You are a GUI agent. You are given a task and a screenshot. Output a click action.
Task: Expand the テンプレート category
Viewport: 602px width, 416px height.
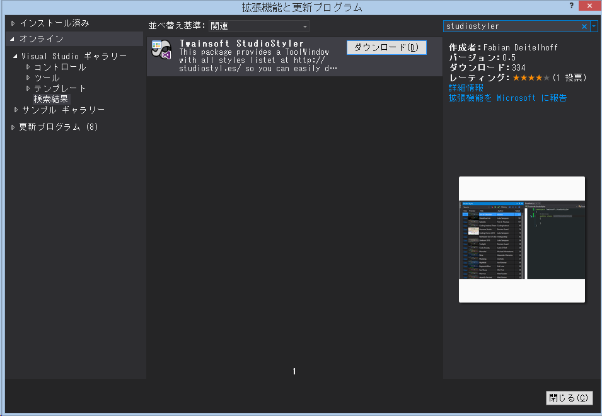click(x=28, y=88)
